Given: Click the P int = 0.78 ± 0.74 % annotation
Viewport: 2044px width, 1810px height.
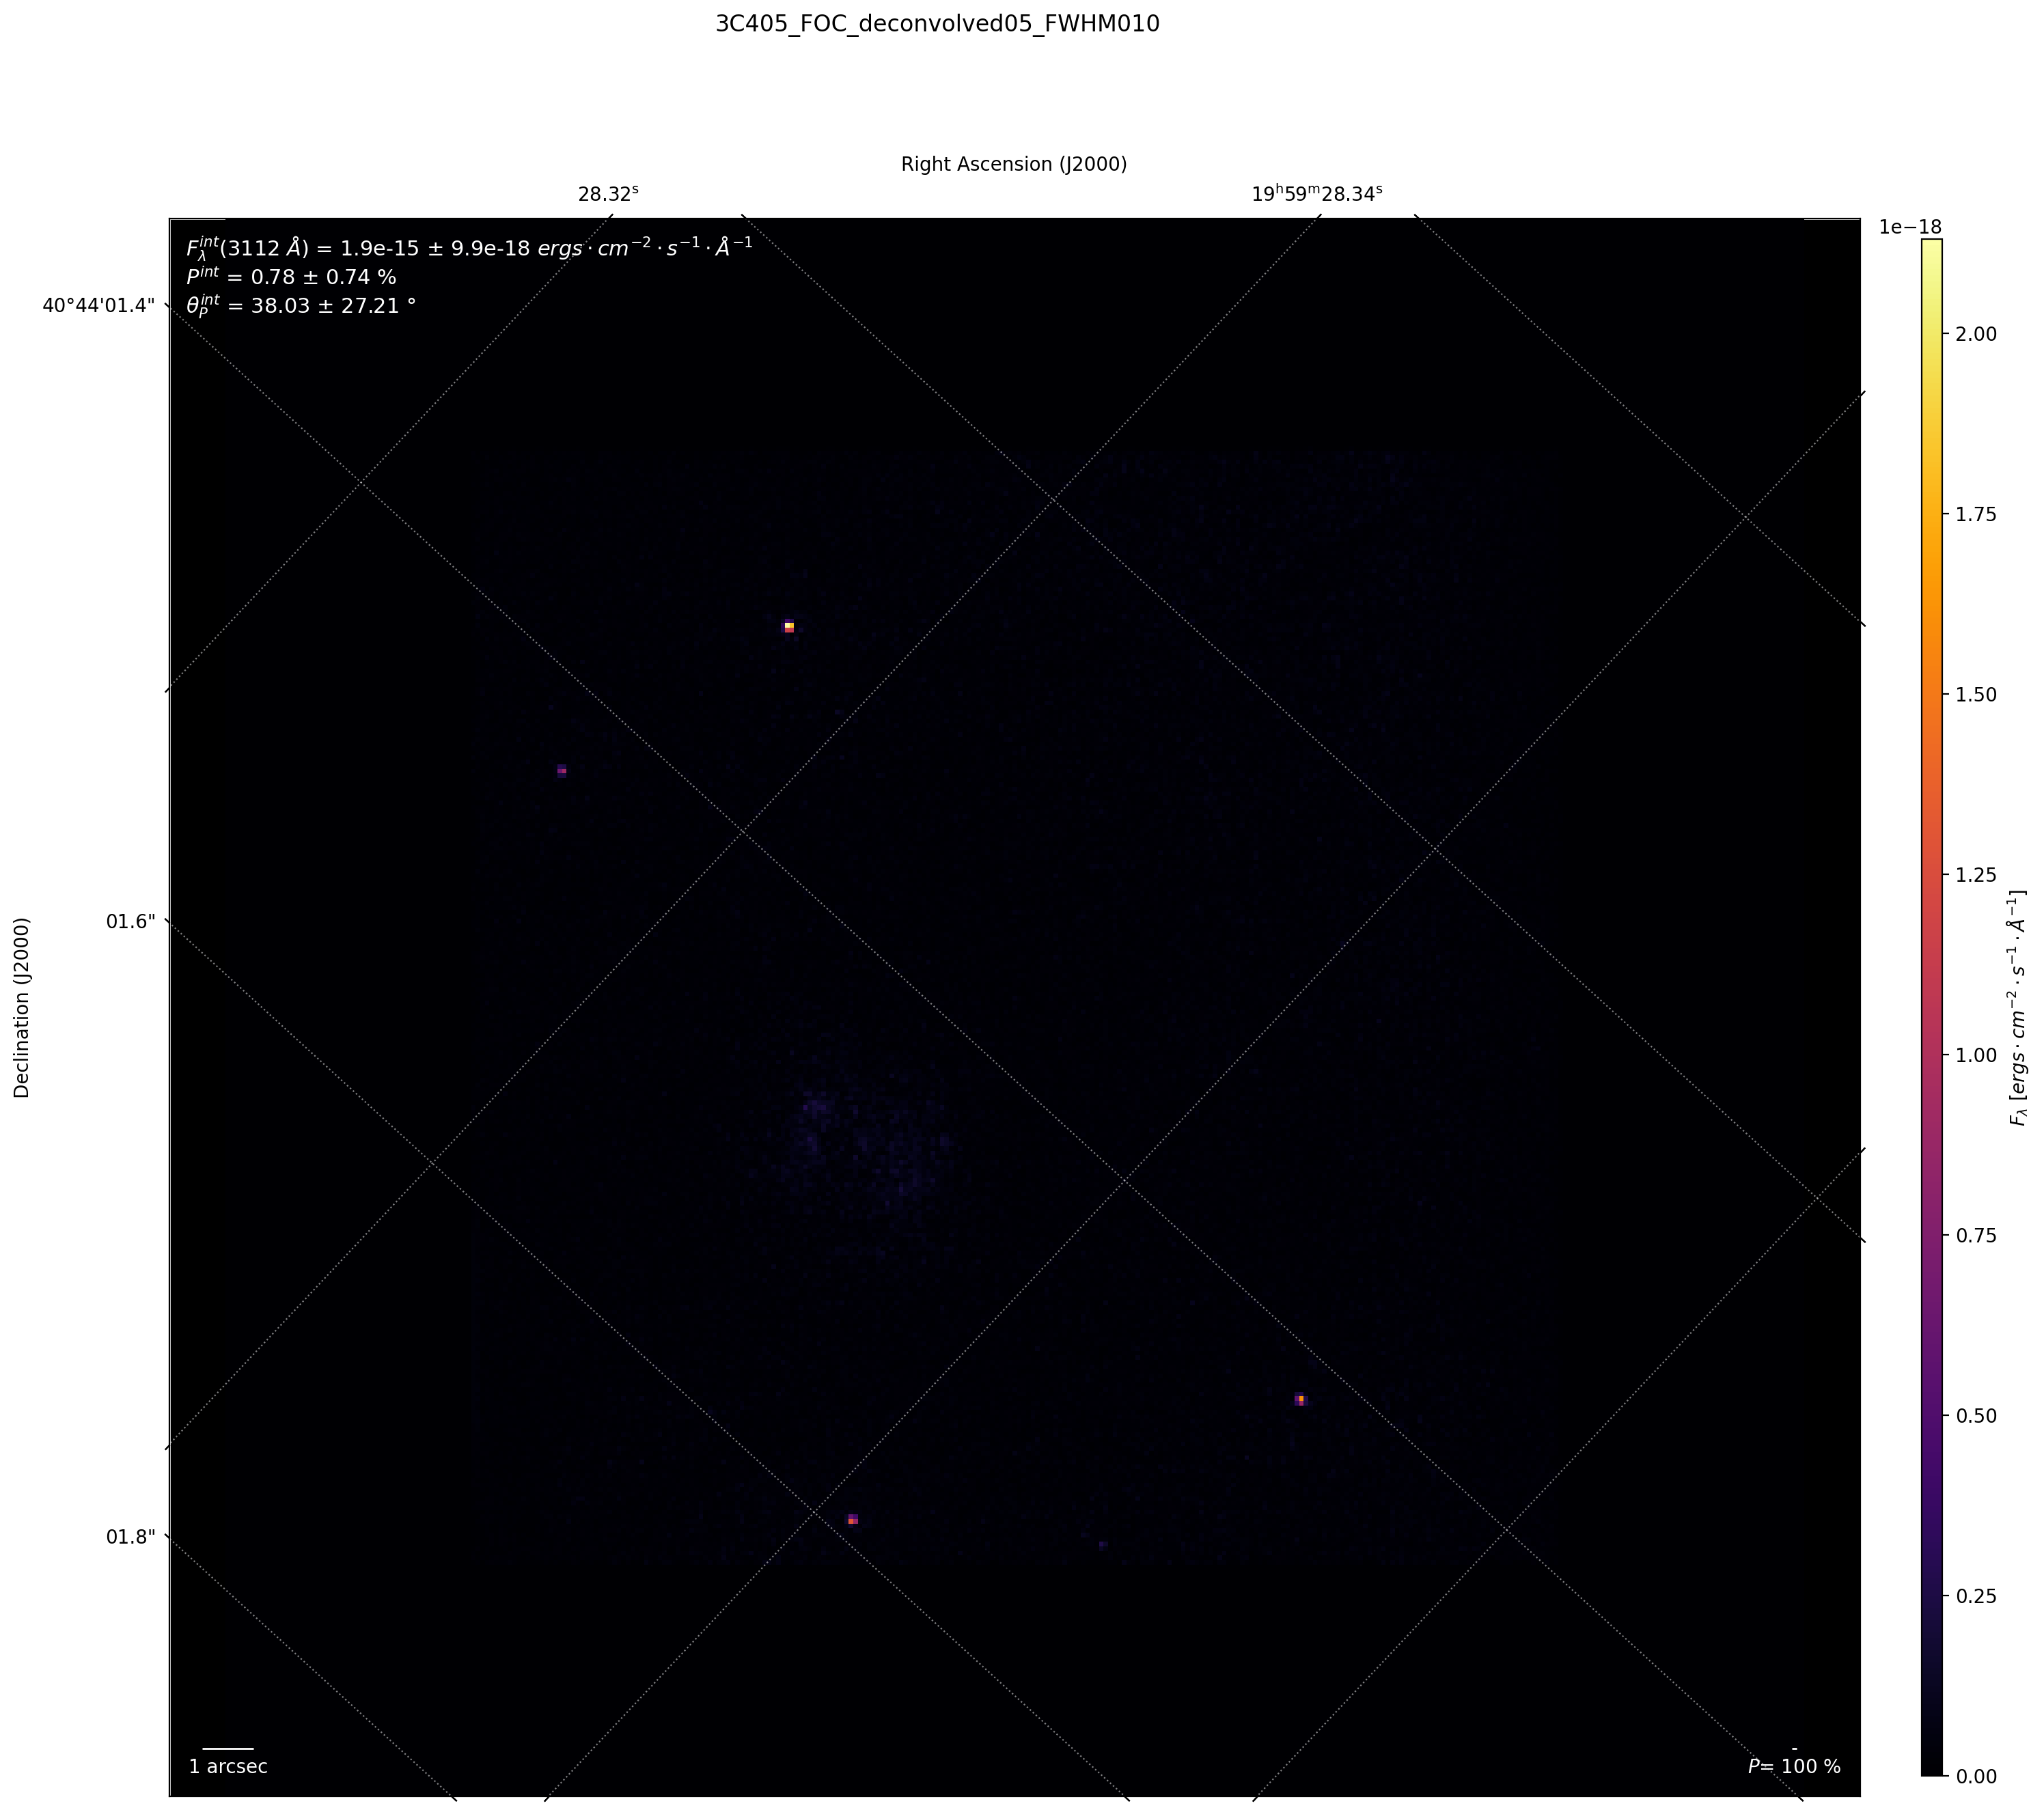Looking at the screenshot, I should (x=291, y=277).
